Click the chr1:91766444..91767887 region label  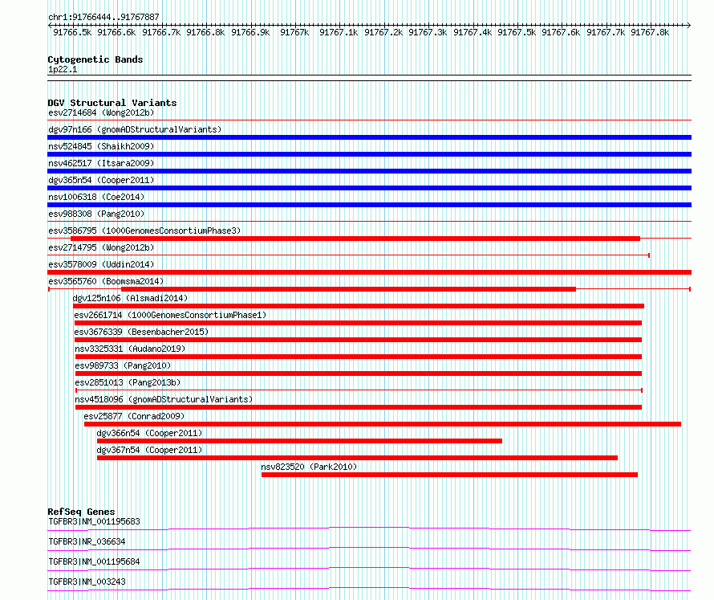coord(103,17)
